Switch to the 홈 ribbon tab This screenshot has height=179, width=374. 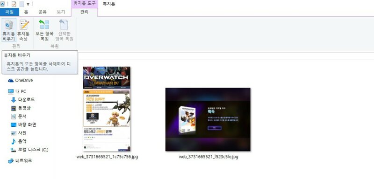click(26, 12)
